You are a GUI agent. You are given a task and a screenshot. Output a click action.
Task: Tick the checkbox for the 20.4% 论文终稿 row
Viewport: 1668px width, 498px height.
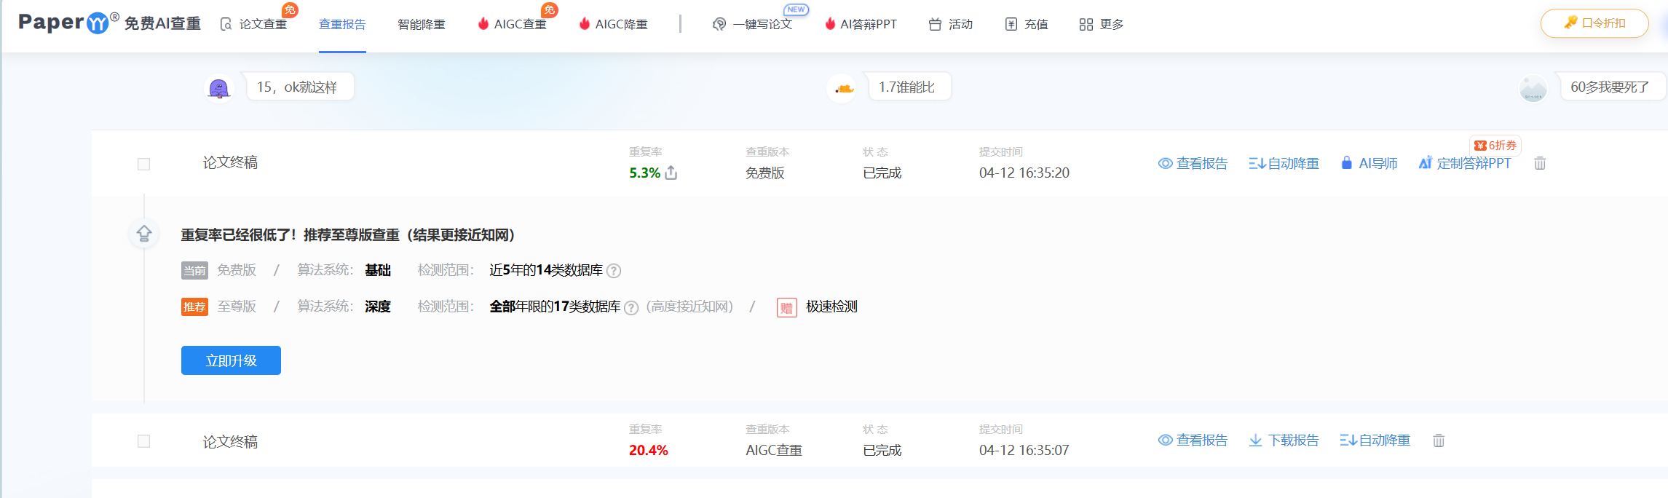pos(143,441)
